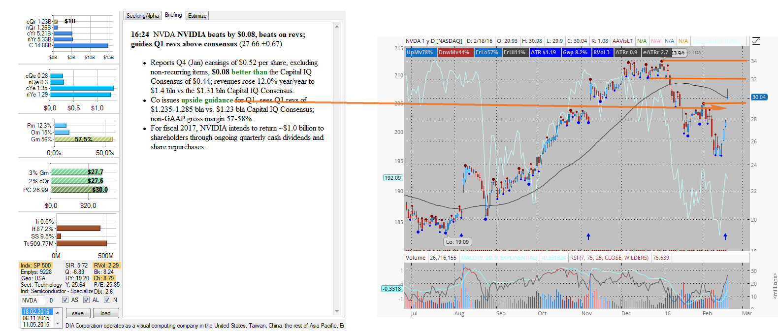Click the load button
Image resolution: width=778 pixels, height=335 pixels.
point(106,313)
